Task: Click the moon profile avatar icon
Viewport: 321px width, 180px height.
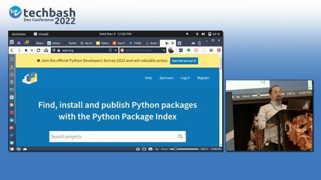Action: pyautogui.click(x=171, y=50)
